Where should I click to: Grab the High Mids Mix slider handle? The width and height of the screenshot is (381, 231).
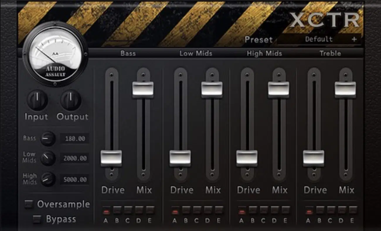point(278,90)
